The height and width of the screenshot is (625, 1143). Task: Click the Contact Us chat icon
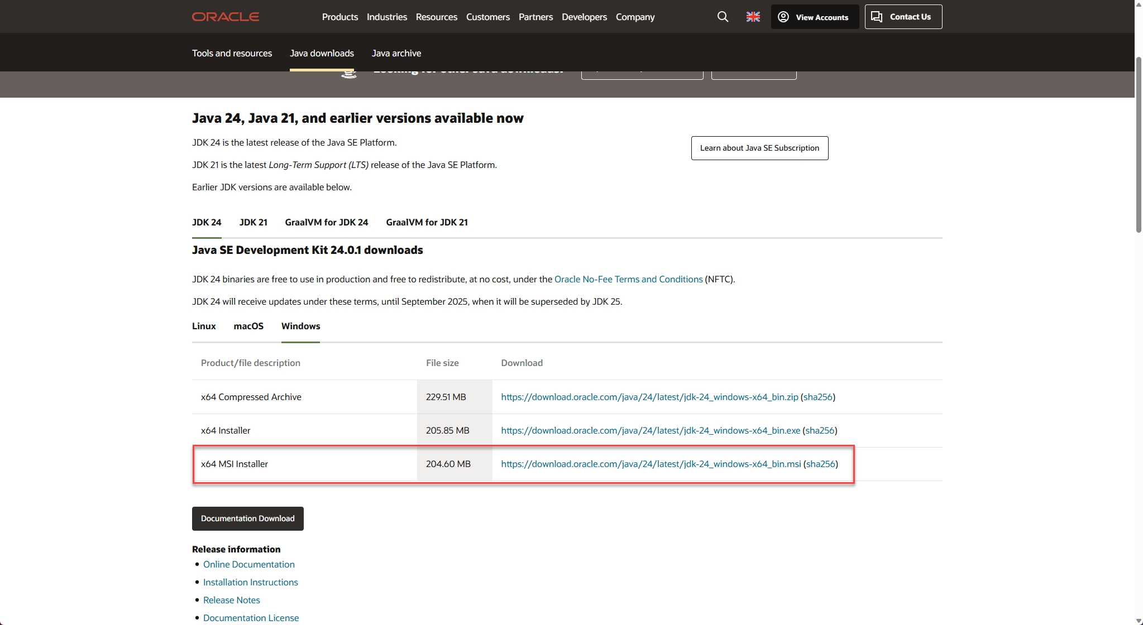pyautogui.click(x=877, y=17)
